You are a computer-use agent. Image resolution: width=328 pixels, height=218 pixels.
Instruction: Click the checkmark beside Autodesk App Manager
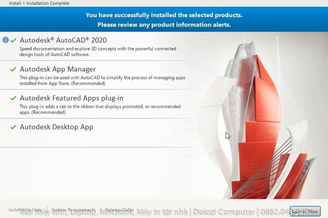point(14,69)
